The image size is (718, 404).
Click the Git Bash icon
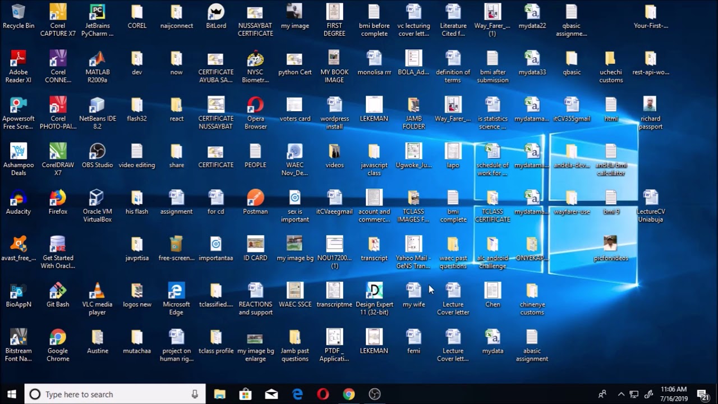click(58, 296)
